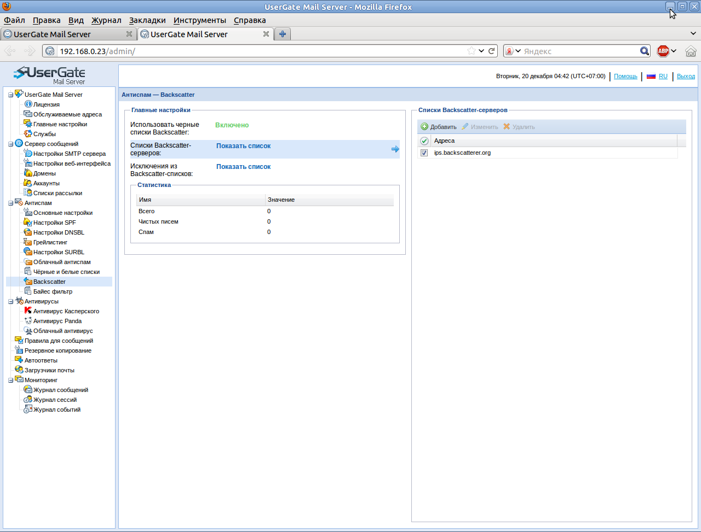Switch to the first UserGate Mail Server tab
This screenshot has width=701, height=532.
click(68, 34)
